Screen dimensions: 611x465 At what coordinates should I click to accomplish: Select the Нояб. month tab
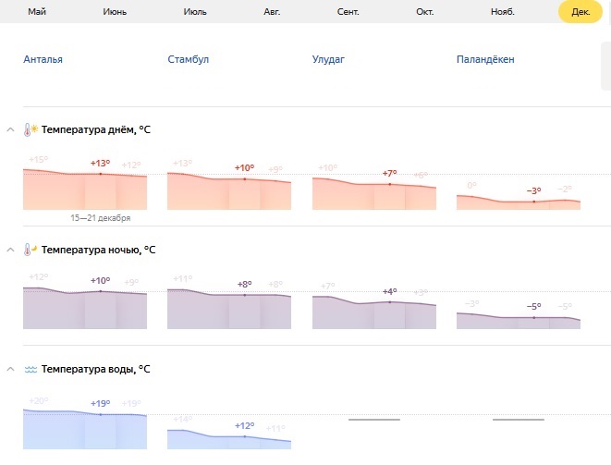(x=502, y=12)
